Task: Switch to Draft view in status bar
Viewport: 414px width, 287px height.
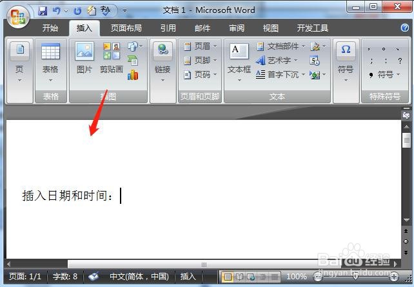Action: click(x=275, y=277)
